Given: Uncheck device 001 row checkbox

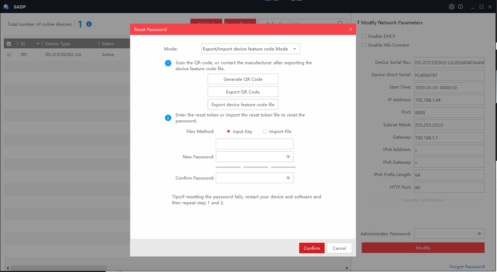Looking at the screenshot, I should pyautogui.click(x=9, y=54).
